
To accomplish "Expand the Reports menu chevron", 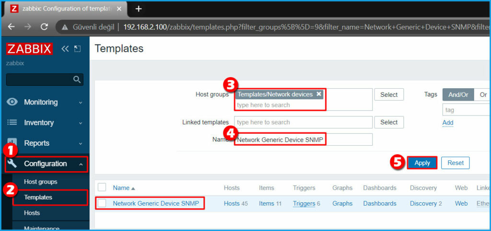I will 81,143.
